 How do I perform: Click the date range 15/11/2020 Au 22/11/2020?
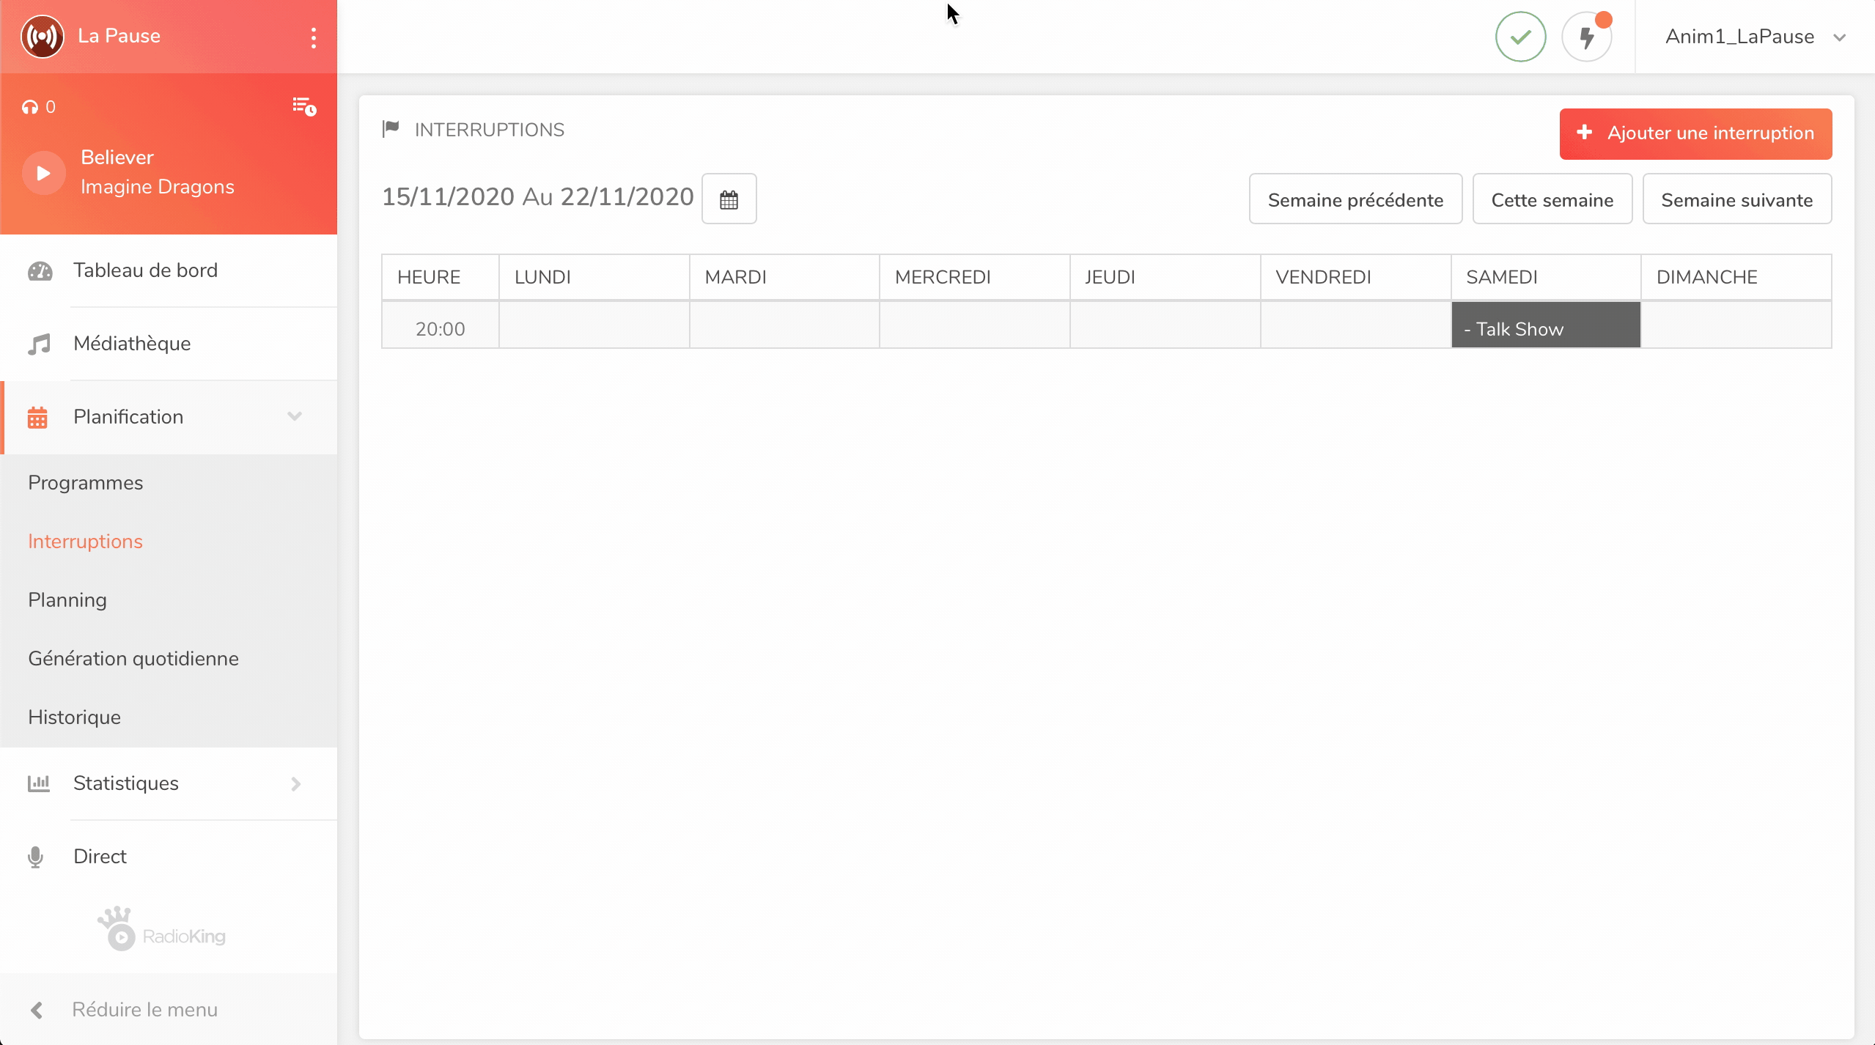pos(537,196)
